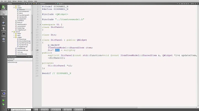Open dirpanel.cpp in the Sources tree
Image resolution: width=199 pixels, height=111 pixels.
tap(23, 39)
